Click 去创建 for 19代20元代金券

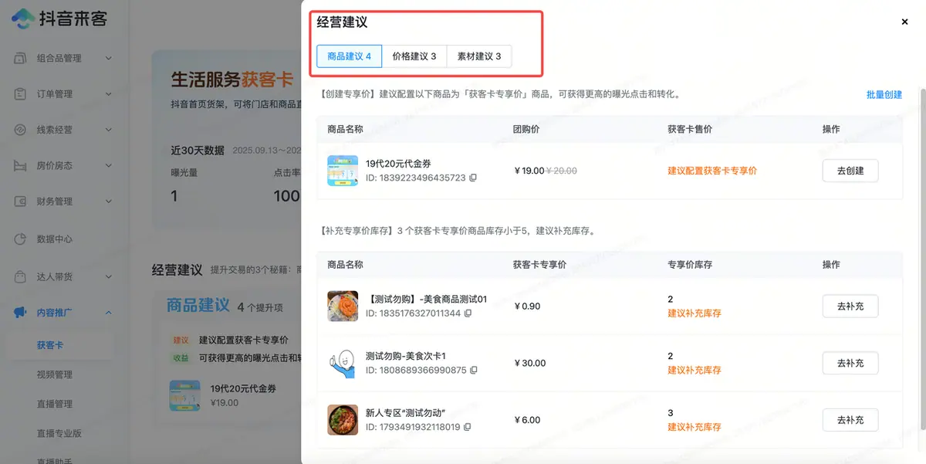coord(850,171)
